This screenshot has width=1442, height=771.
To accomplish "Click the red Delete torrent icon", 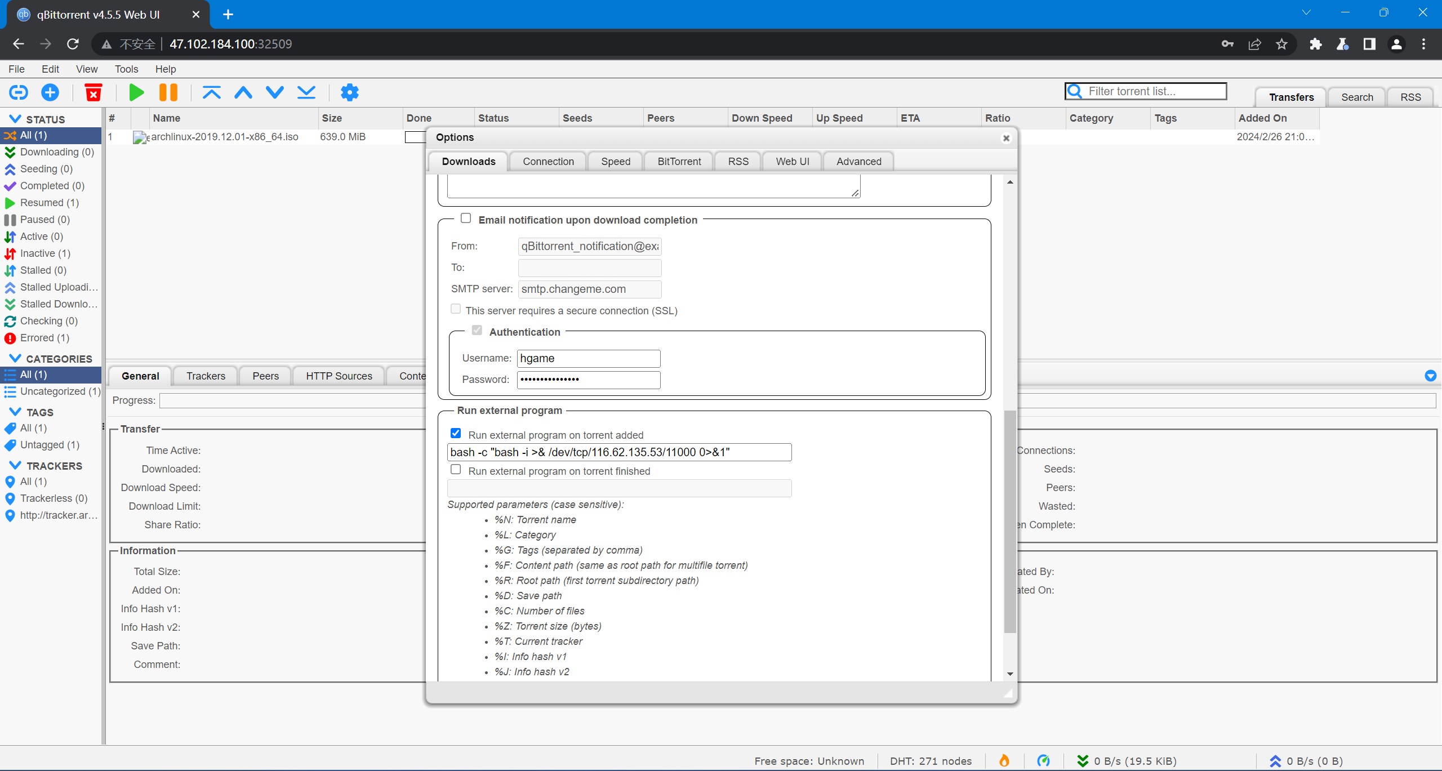I will [94, 92].
